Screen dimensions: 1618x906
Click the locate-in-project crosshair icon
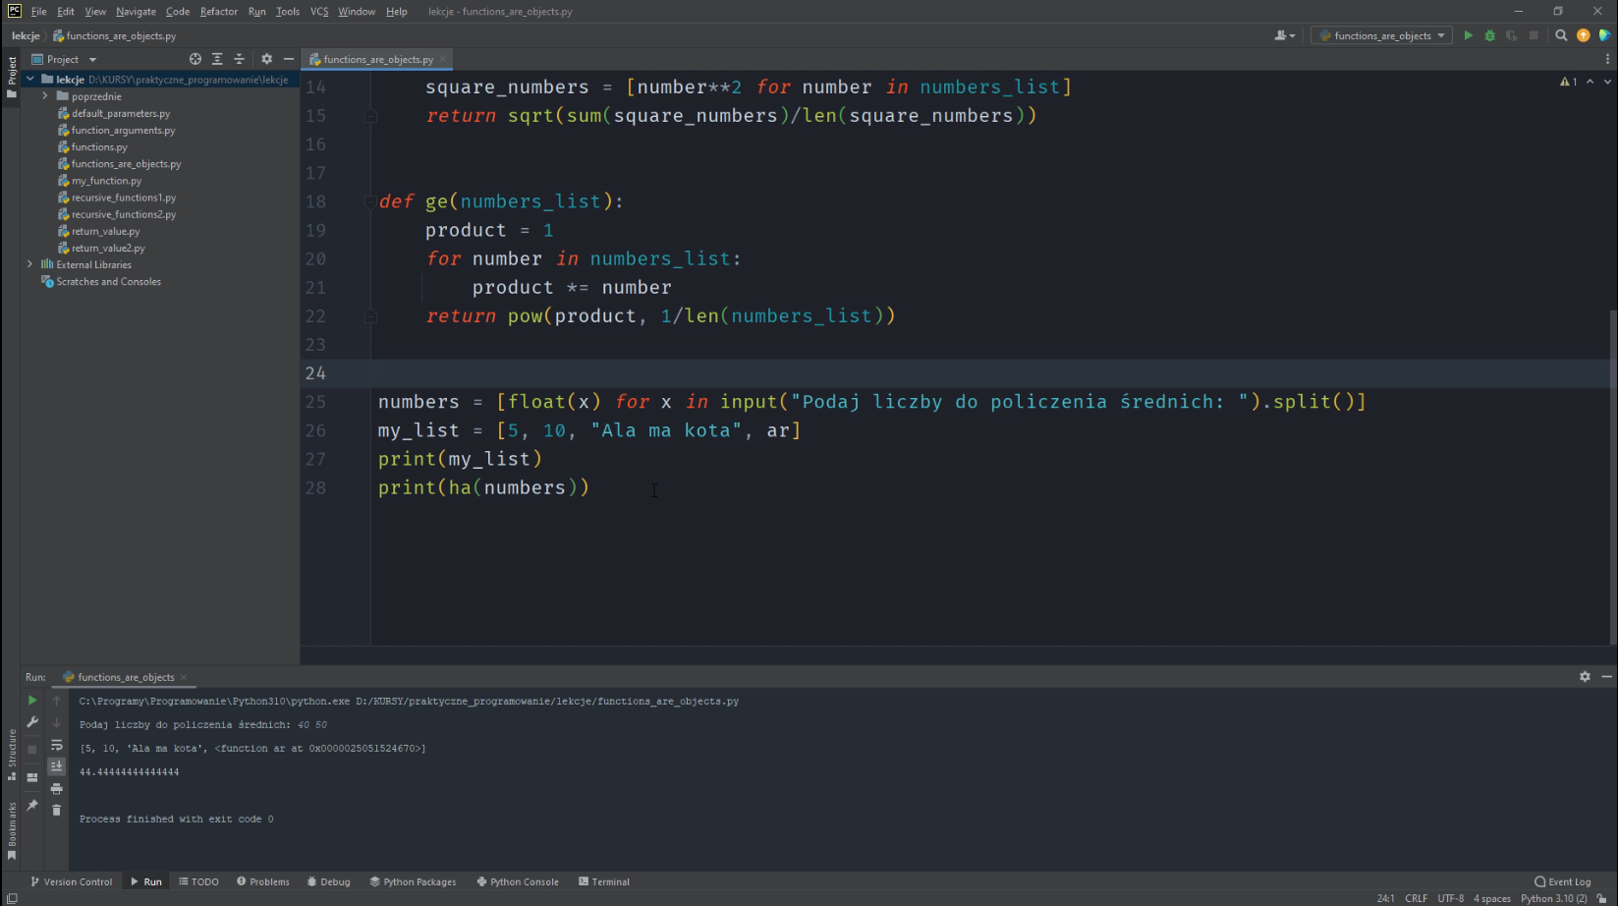point(195,59)
